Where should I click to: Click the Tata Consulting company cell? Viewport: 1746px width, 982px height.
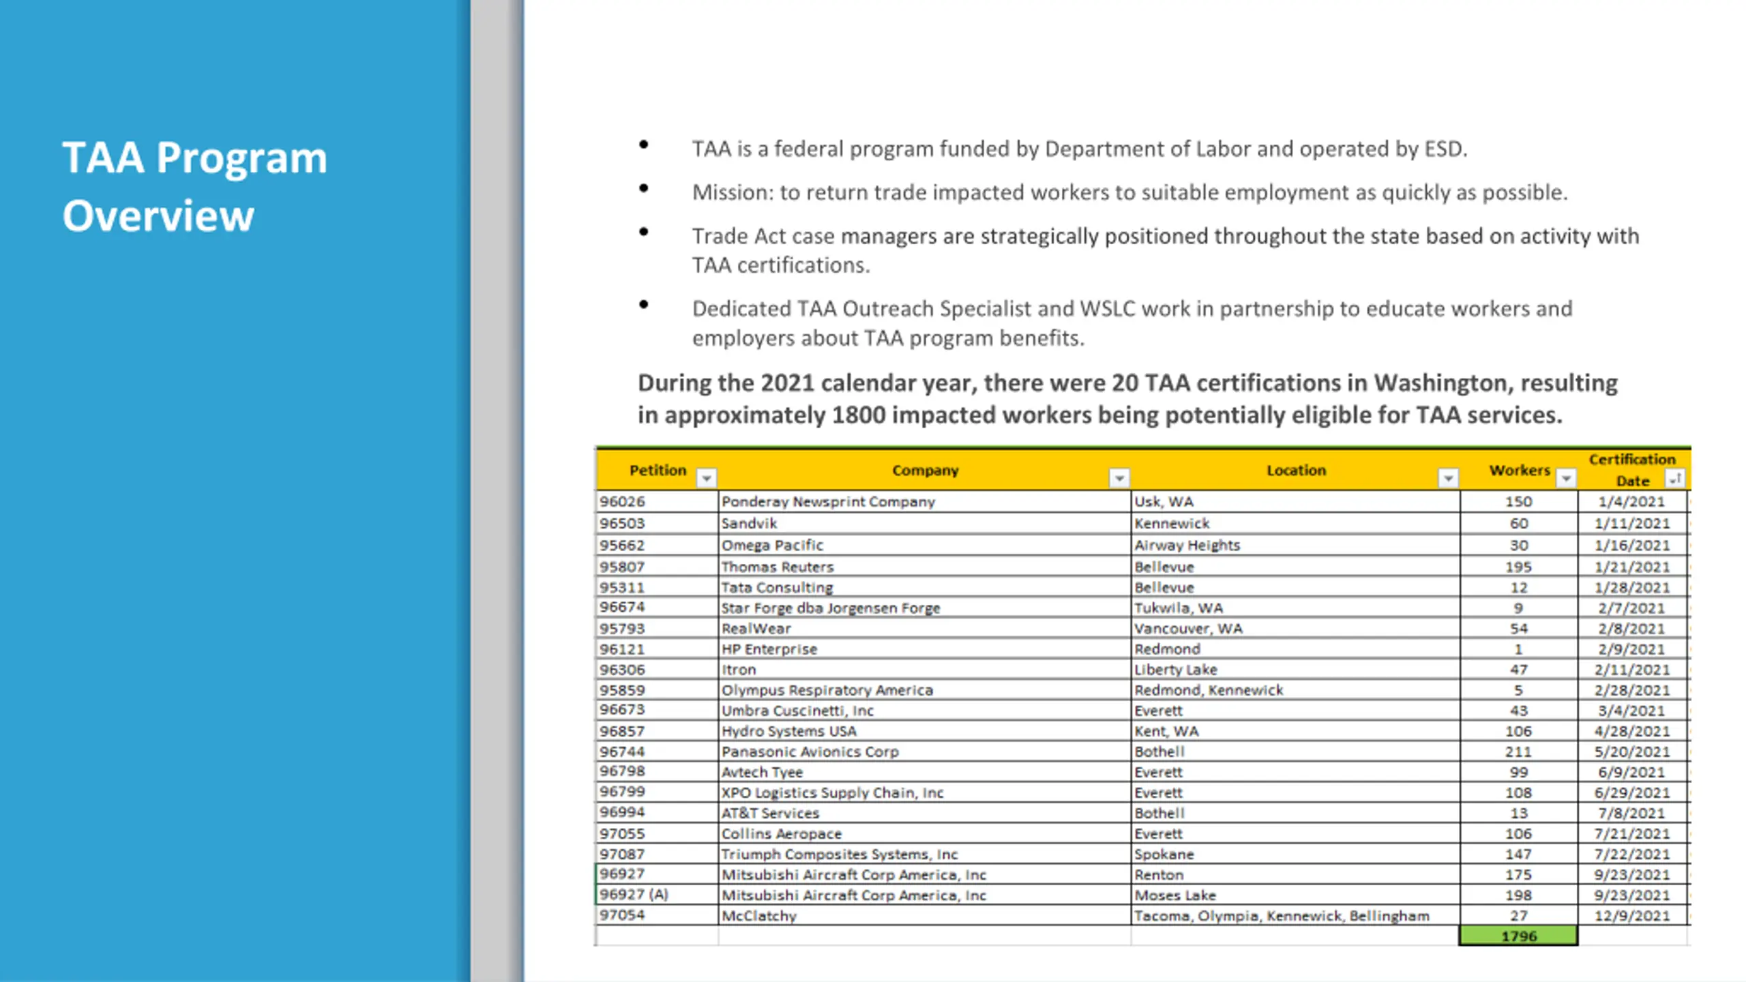tap(925, 587)
